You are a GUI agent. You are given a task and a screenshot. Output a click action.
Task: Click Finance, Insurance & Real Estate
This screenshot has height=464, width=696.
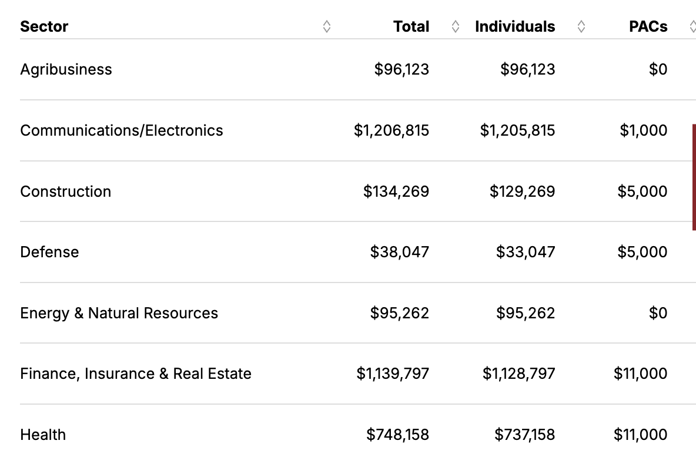pyautogui.click(x=136, y=374)
